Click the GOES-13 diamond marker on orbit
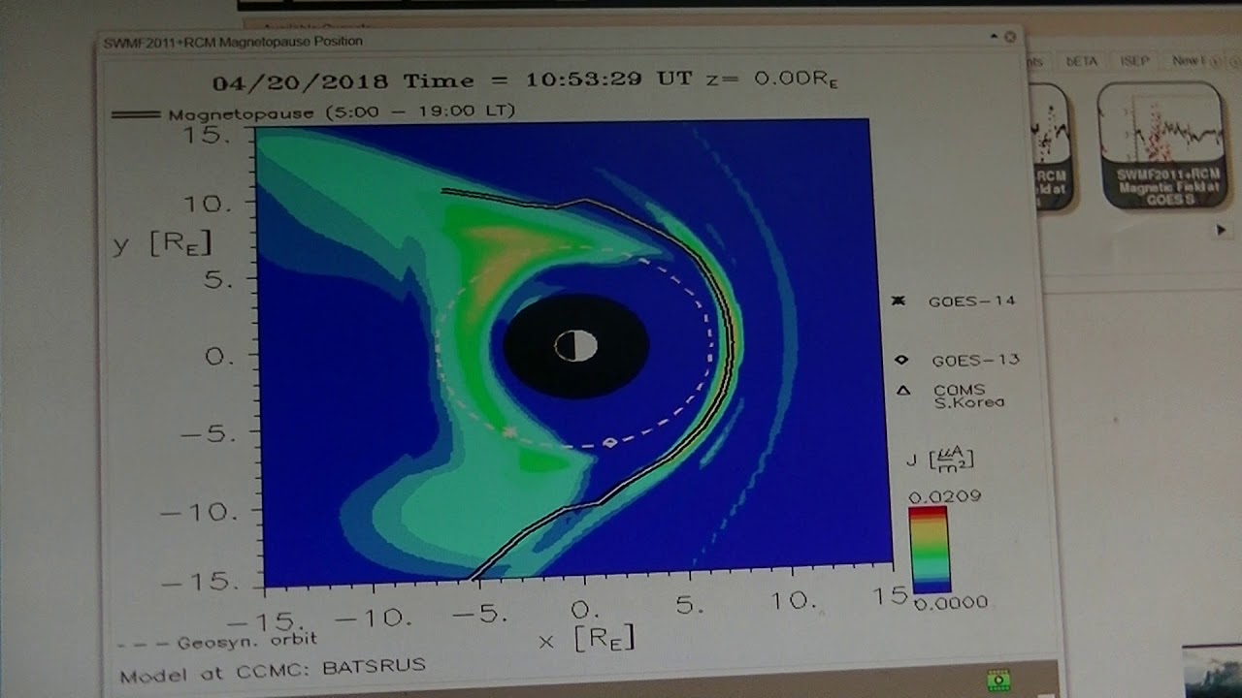This screenshot has height=698, width=1242. pyautogui.click(x=609, y=443)
